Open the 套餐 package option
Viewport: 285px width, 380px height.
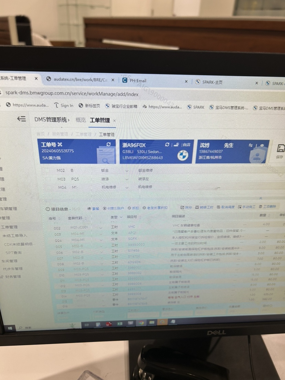pyautogui.click(x=94, y=209)
